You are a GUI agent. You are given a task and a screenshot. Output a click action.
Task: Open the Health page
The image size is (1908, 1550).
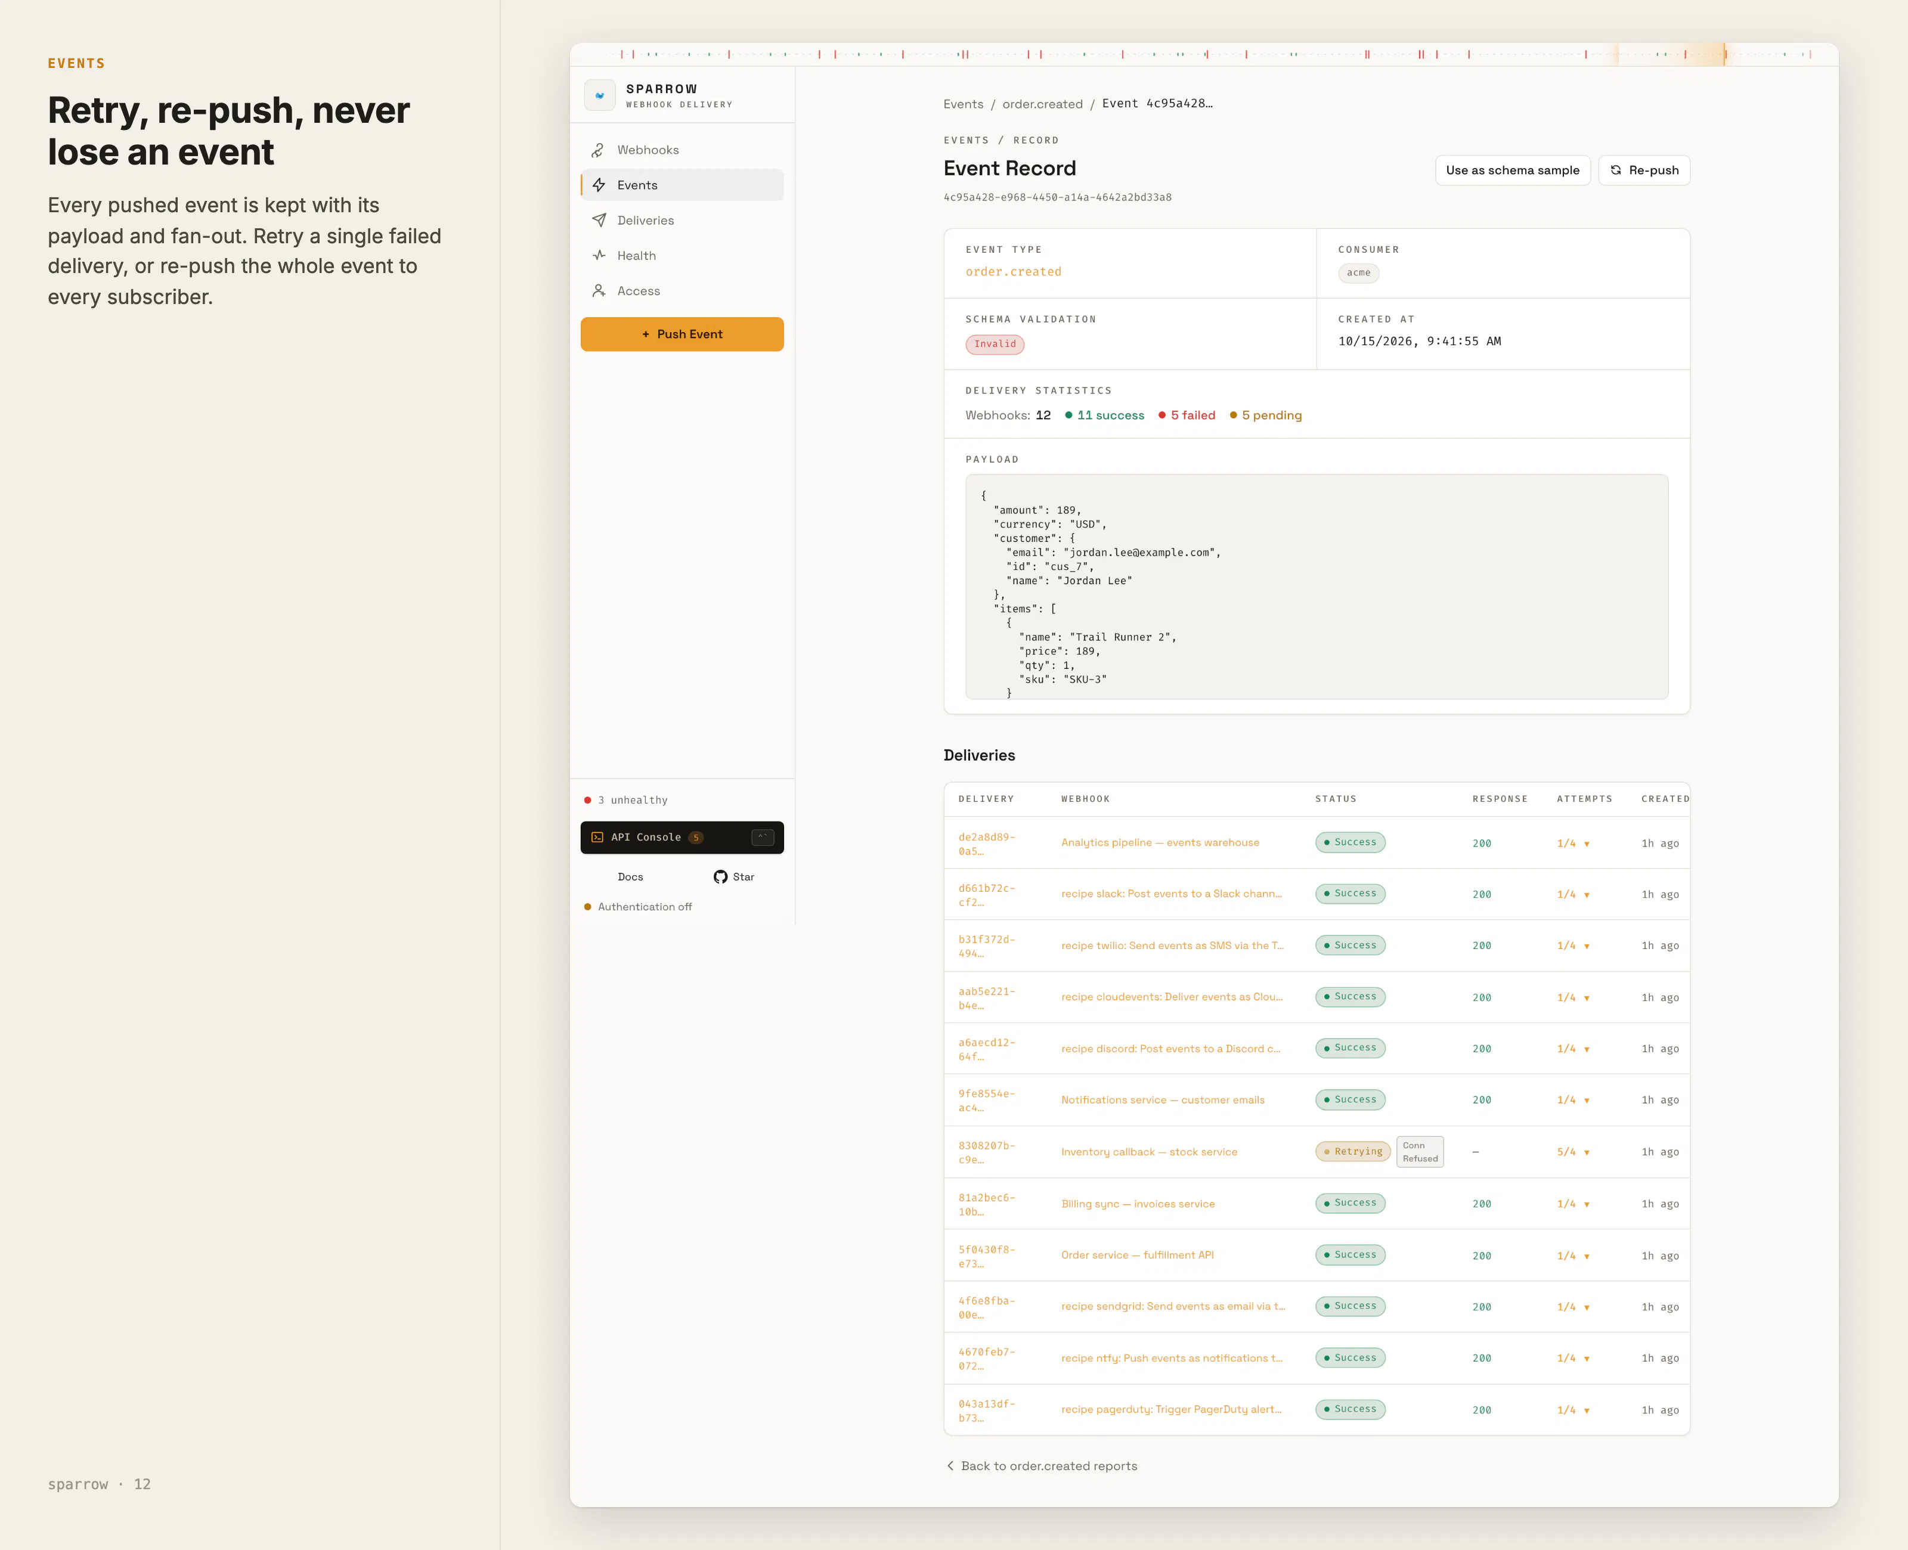click(682, 255)
